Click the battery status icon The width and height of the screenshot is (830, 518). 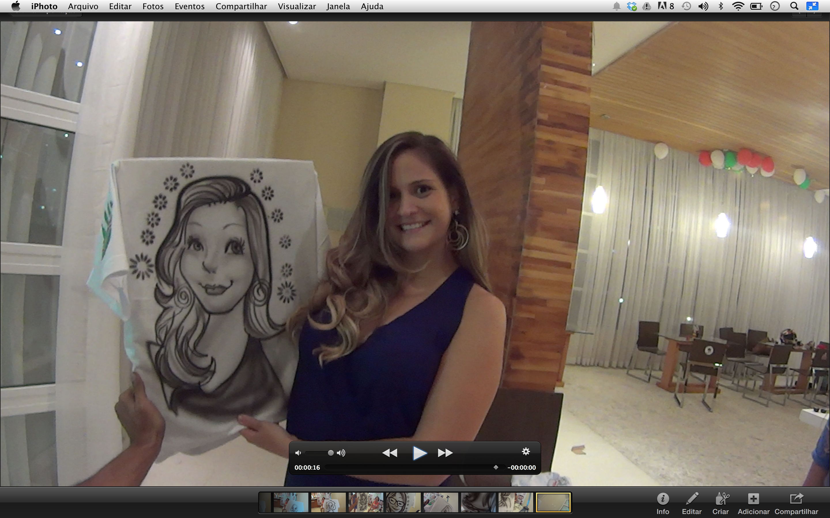click(756, 6)
